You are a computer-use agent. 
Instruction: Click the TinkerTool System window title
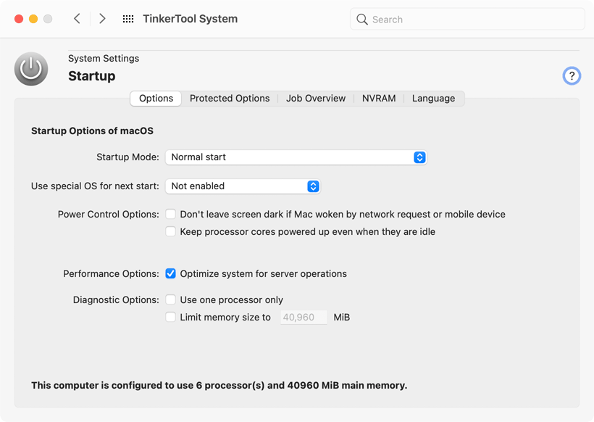tap(191, 19)
